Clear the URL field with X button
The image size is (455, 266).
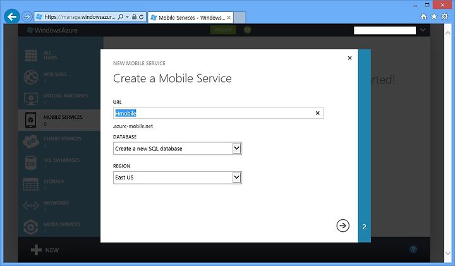[x=317, y=113]
